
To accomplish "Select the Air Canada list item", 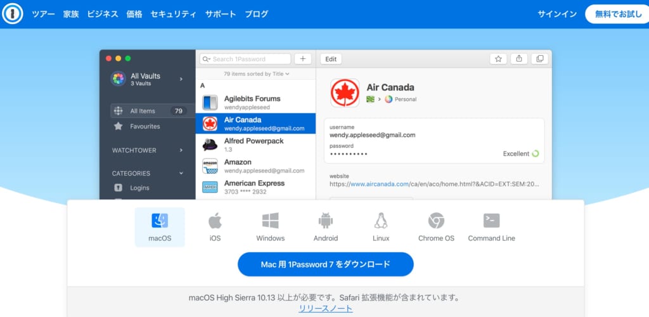I will pyautogui.click(x=256, y=124).
